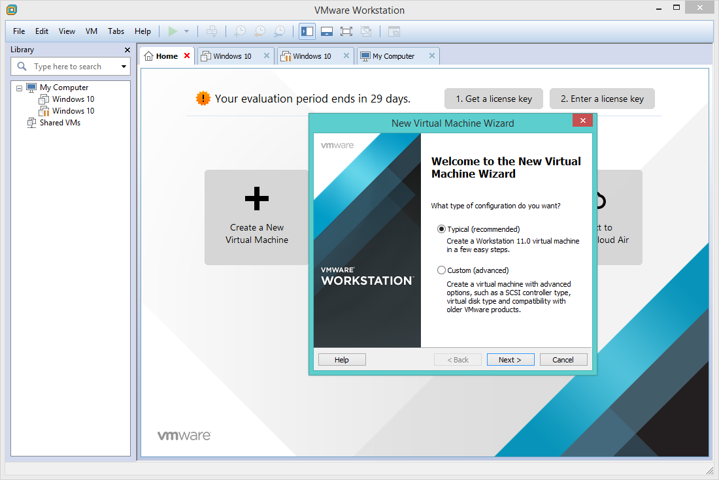Close the Home tab with red X
This screenshot has width=719, height=480.
point(187,56)
